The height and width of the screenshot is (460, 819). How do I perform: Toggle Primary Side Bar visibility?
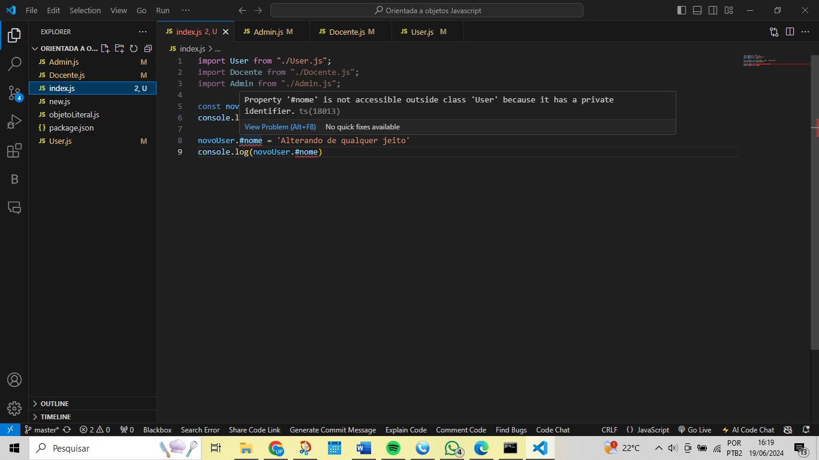[682, 10]
